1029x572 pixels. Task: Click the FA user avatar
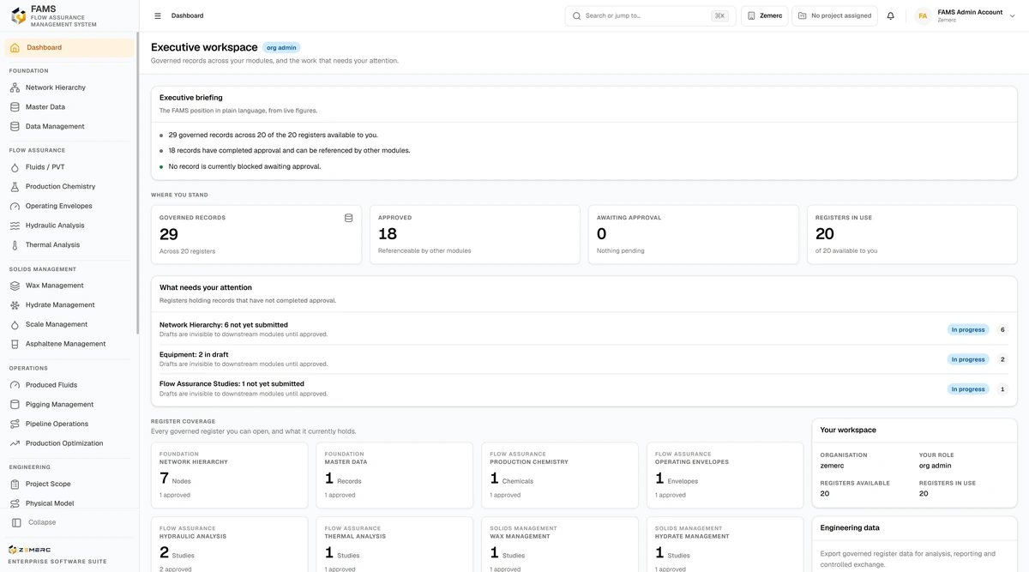[x=923, y=15]
